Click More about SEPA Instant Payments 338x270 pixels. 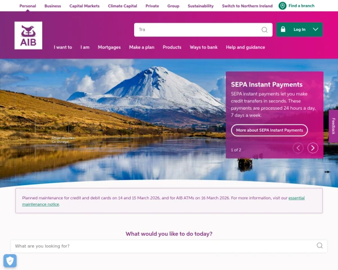click(x=269, y=130)
